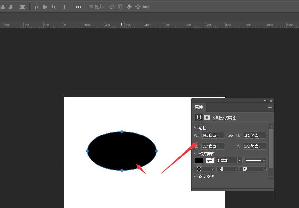Select the align top edges icon

[36, 7]
